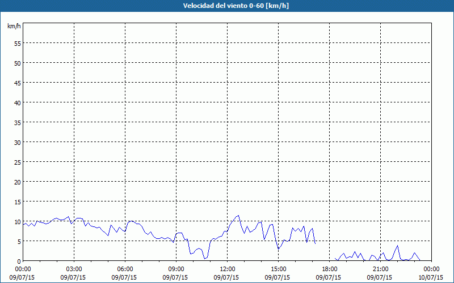Click the 10 value on the Y axis
The image size is (454, 283).
(x=18, y=221)
